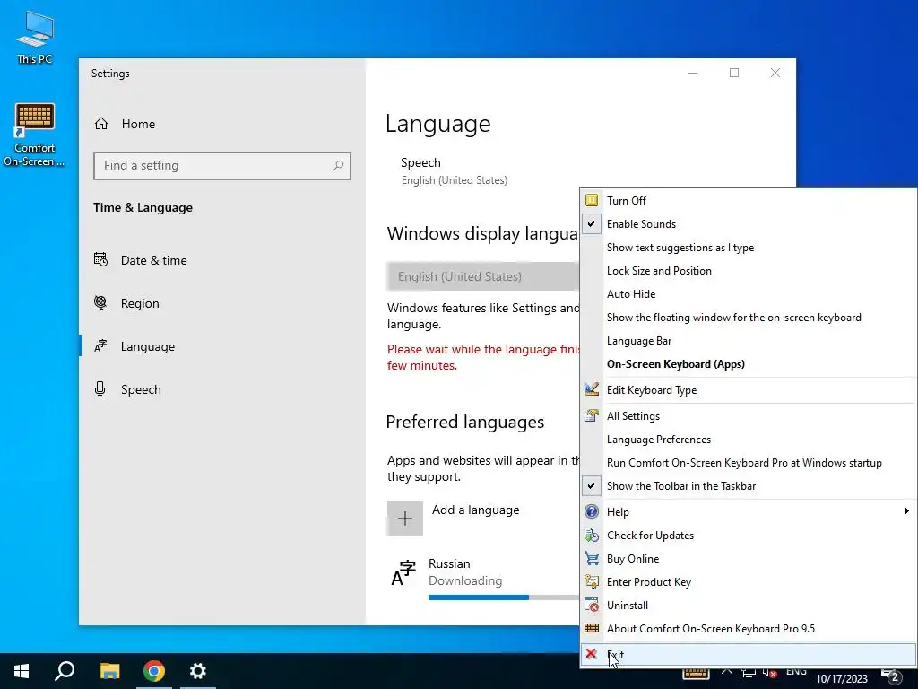
Task: Go to Home in Settings sidebar
Action: (125, 124)
